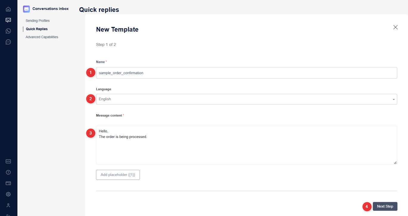
Task: Open Advanced Capabilities menu item
Action: (x=42, y=37)
